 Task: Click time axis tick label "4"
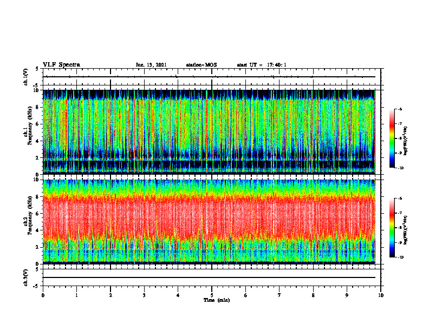[x=178, y=295]
